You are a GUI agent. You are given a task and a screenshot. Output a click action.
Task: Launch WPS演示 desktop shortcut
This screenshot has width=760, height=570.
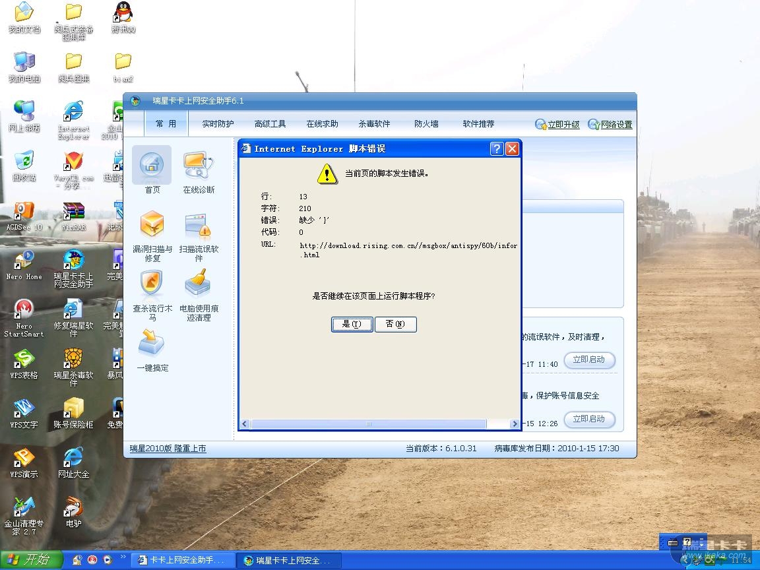(24, 463)
